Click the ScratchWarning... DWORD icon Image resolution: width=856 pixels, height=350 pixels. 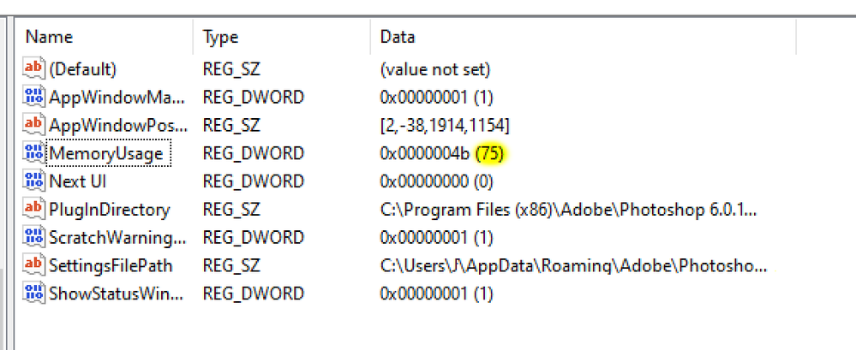coord(34,238)
